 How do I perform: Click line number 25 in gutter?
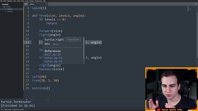27,88
